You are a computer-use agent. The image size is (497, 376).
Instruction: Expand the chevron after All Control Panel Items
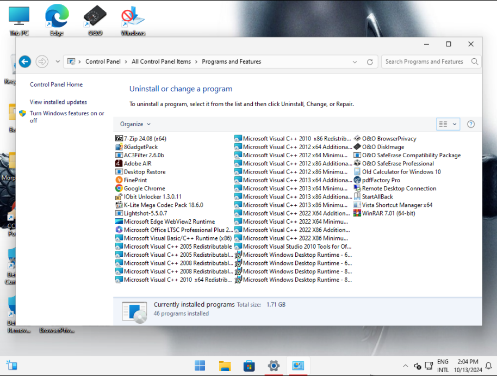click(196, 61)
